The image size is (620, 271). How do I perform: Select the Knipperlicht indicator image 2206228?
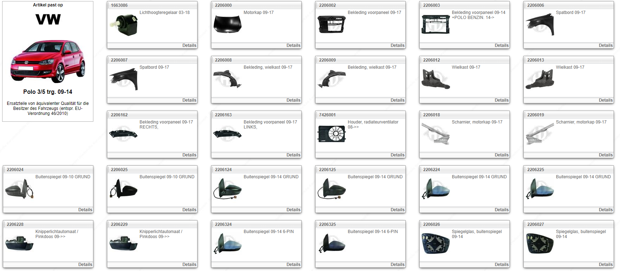pos(19,243)
